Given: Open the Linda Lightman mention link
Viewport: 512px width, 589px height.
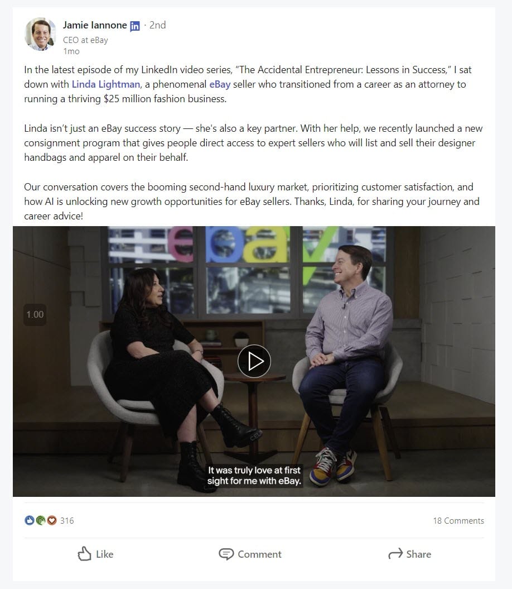Looking at the screenshot, I should tap(106, 84).
